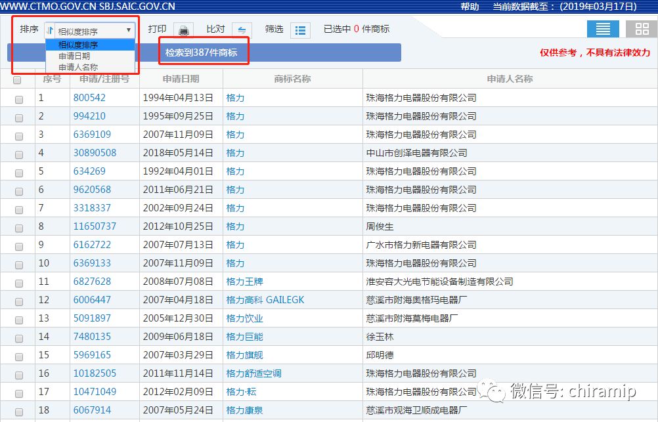Click the 申请人名称 column header

pos(510,79)
